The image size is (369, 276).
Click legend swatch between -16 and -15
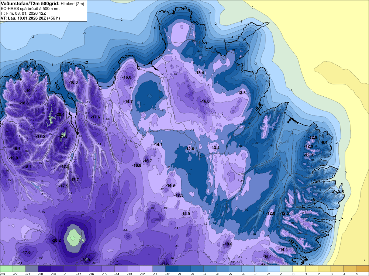tap(95, 269)
